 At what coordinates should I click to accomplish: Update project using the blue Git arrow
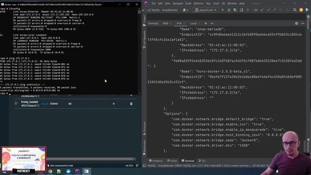[262, 10]
